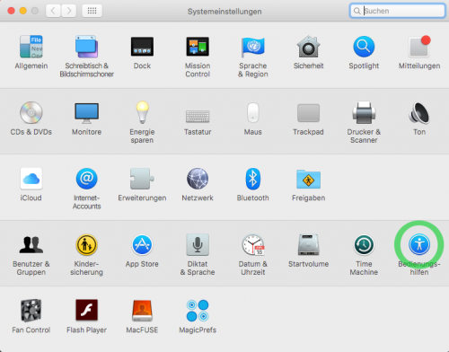Open MagicPrefs pane
This screenshot has width=449, height=352.
[198, 311]
